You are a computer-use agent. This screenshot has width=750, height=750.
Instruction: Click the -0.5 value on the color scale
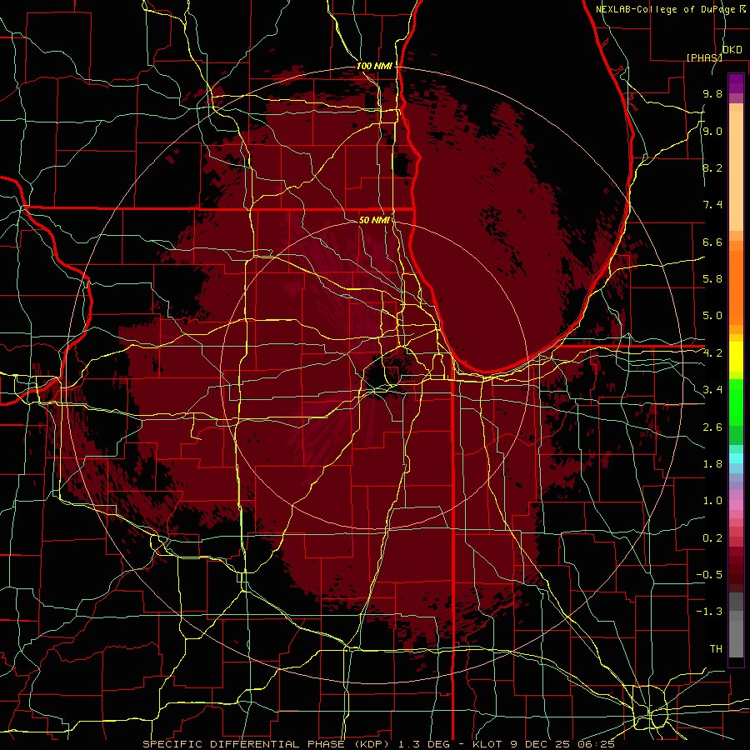click(x=709, y=575)
